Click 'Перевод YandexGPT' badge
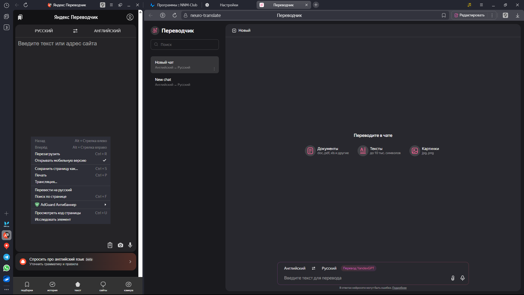The height and width of the screenshot is (295, 524). point(359,268)
